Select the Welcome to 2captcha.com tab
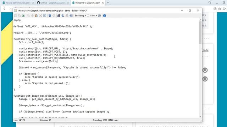Viewport: 227px width, 127px height. (x=88, y=3)
